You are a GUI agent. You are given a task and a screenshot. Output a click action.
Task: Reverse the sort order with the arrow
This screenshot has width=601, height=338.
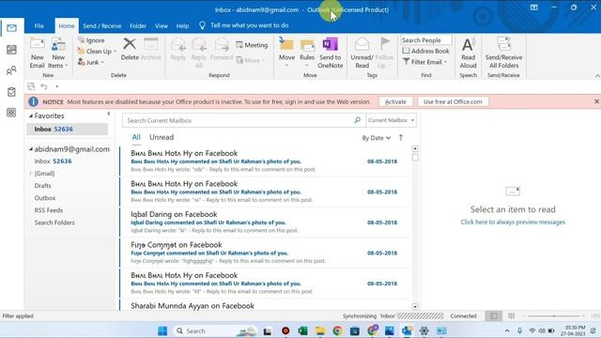coord(401,138)
